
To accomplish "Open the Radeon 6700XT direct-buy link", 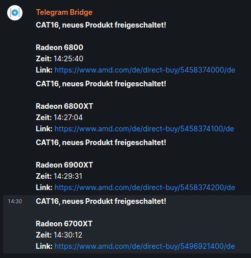I will tap(145, 246).
